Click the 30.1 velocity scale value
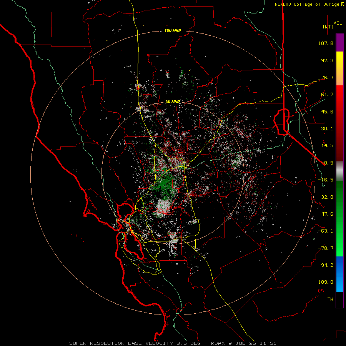346x346 pixels. 327,129
